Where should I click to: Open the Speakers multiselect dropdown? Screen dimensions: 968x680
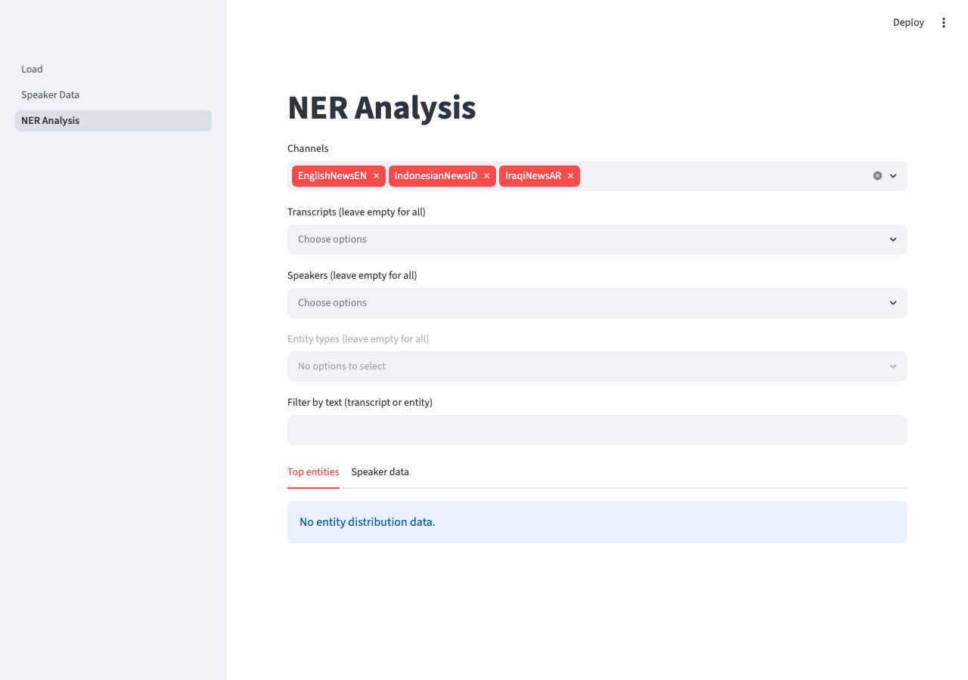pyautogui.click(x=597, y=303)
